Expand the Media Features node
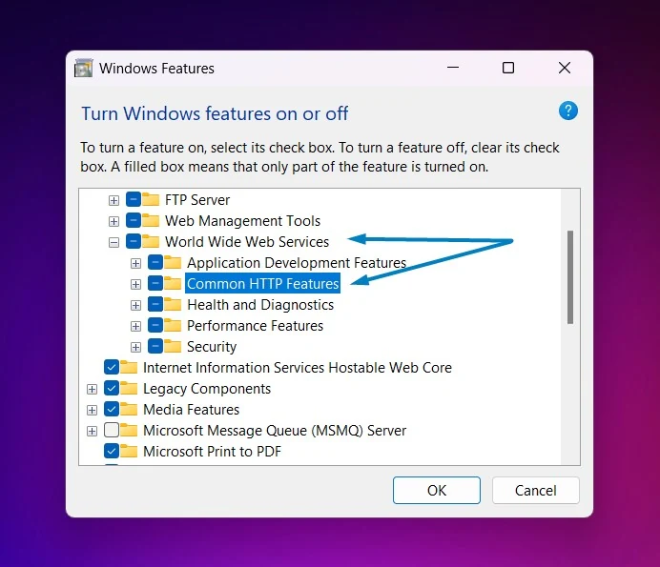The image size is (660, 567). 92,410
